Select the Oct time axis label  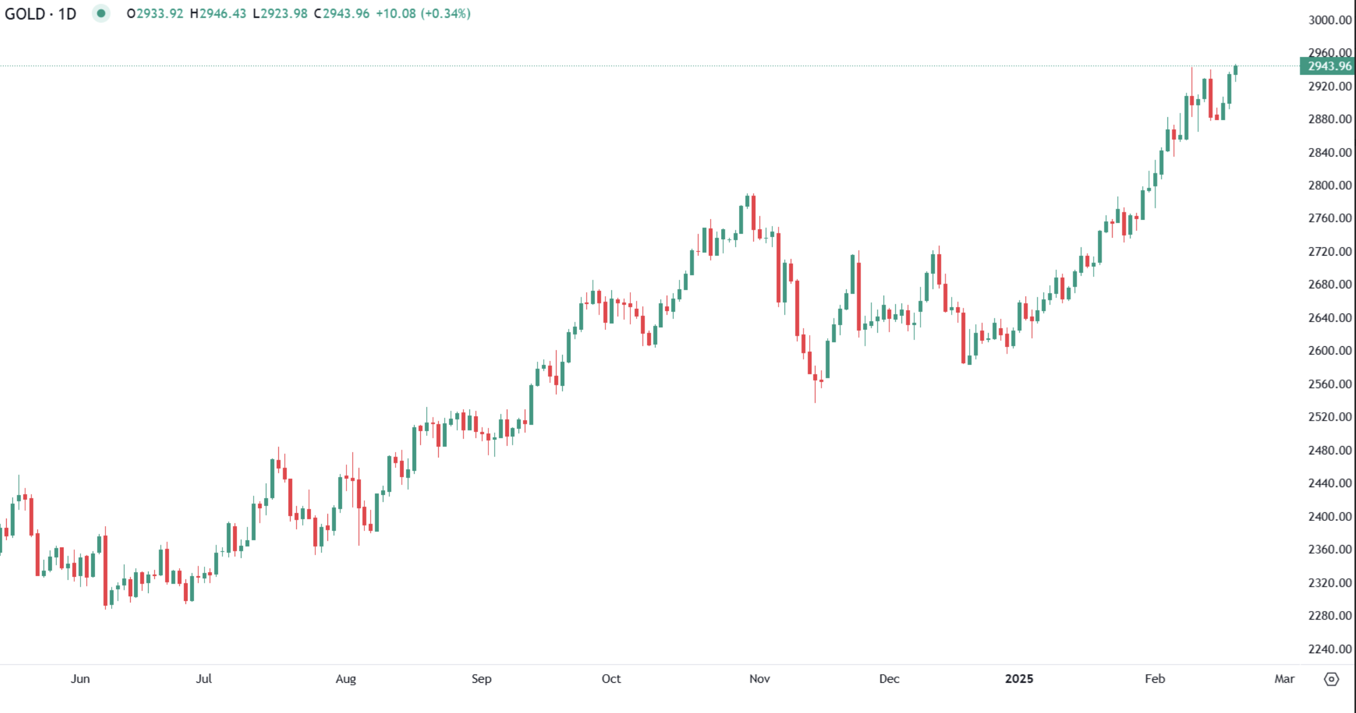point(611,679)
